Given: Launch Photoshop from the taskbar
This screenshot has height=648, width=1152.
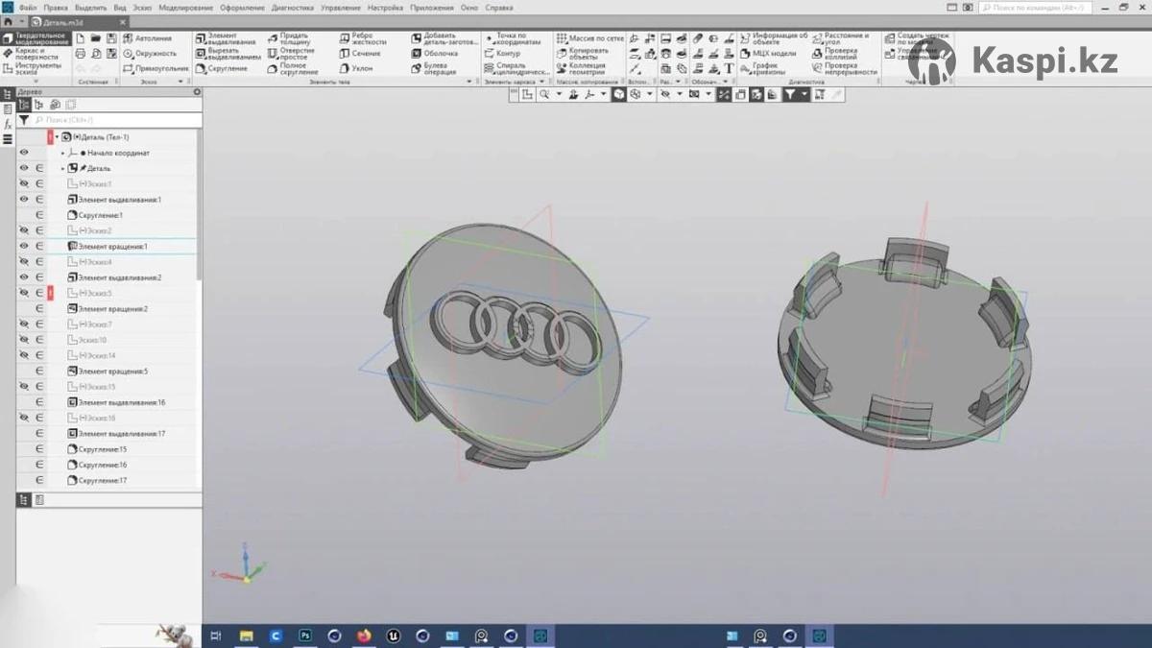Looking at the screenshot, I should click(x=305, y=636).
